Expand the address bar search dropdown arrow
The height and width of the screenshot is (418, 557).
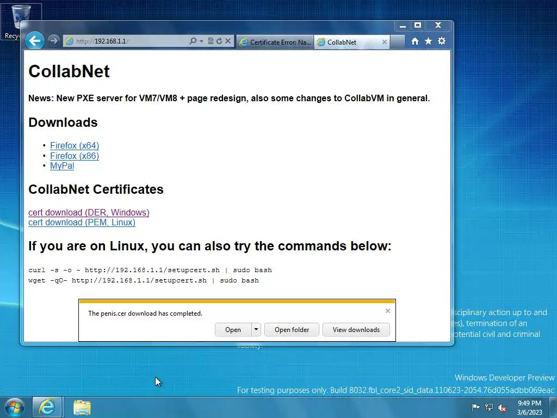pyautogui.click(x=201, y=41)
